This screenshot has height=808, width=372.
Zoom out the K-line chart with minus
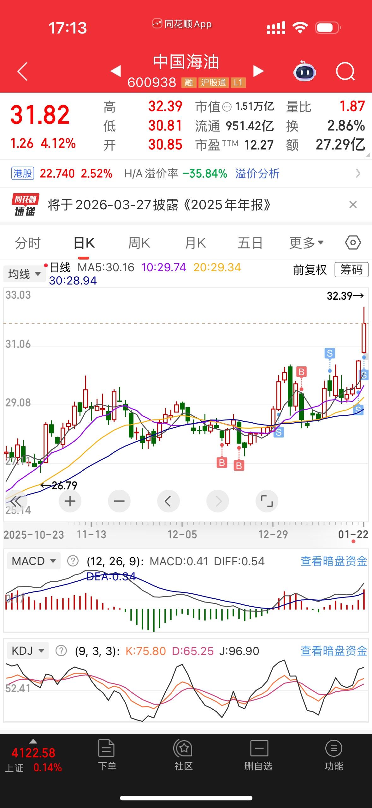(x=119, y=501)
